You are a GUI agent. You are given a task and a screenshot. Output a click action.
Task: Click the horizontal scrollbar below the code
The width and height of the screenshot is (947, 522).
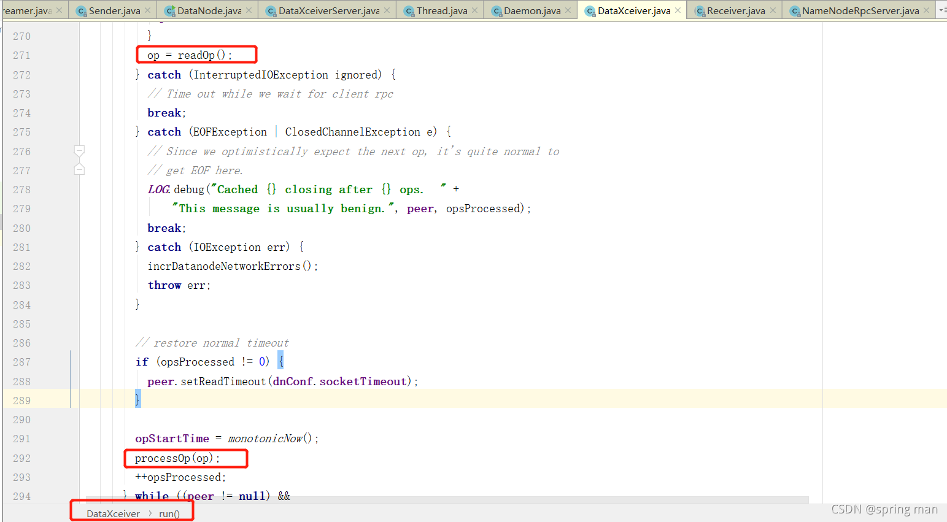pos(447,500)
